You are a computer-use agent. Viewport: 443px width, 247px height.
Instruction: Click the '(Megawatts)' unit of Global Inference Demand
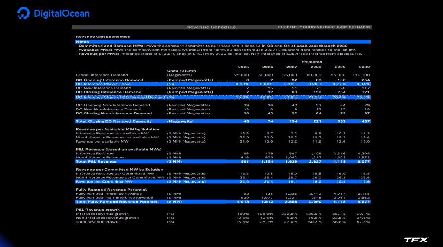(x=180, y=75)
